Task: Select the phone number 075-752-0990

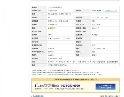Action: click(x=71, y=86)
